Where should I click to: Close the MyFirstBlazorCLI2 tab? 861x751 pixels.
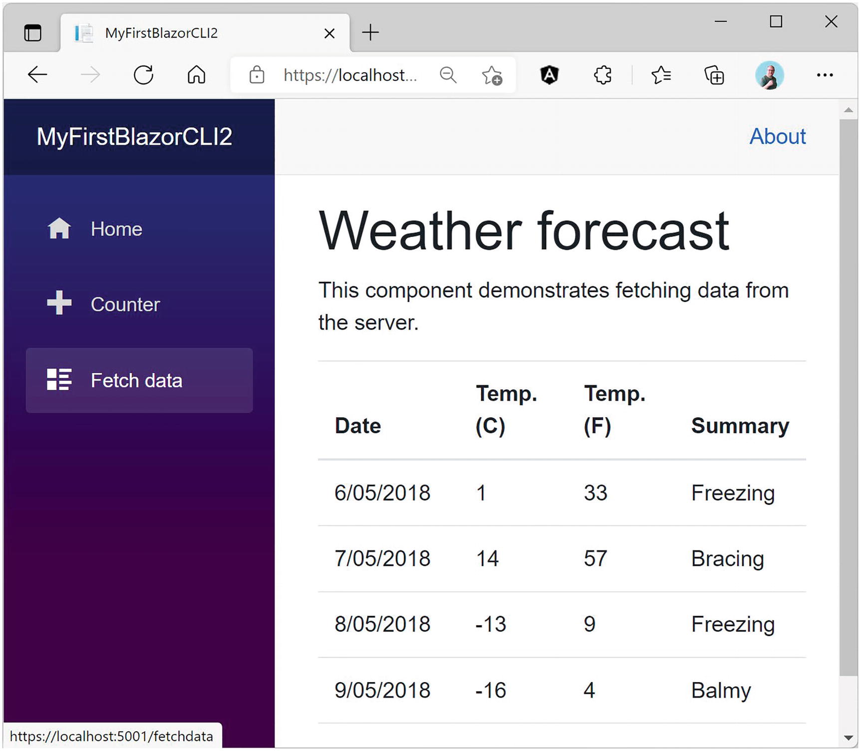pyautogui.click(x=329, y=33)
